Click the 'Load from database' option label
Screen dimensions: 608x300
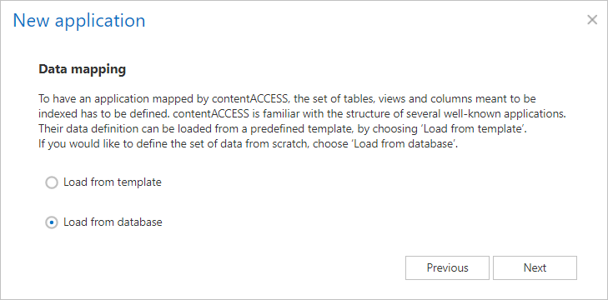click(x=113, y=222)
